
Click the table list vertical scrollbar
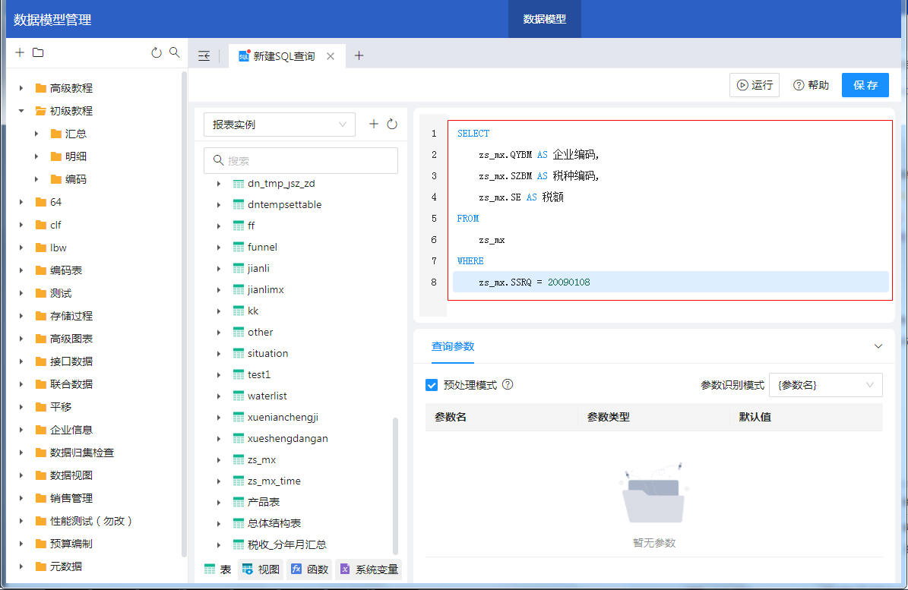395,486
